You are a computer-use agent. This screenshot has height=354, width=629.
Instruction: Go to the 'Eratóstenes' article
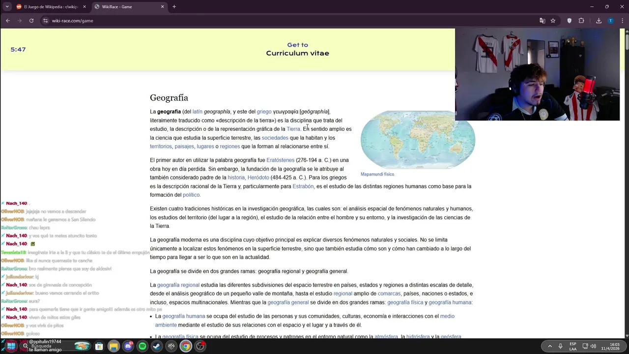(x=280, y=160)
